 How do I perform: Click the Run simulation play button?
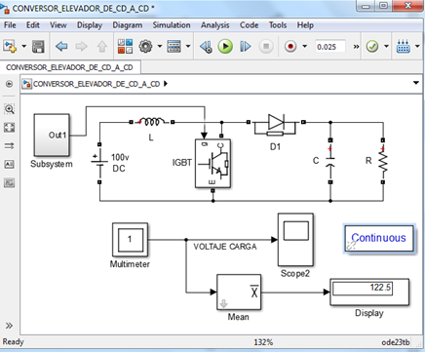225,47
